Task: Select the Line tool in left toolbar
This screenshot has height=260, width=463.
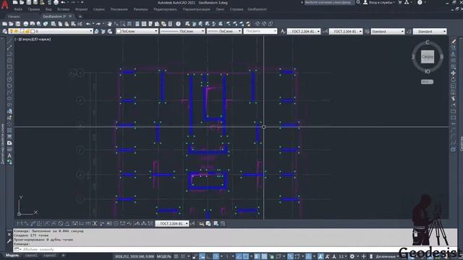Action: [x=9, y=41]
